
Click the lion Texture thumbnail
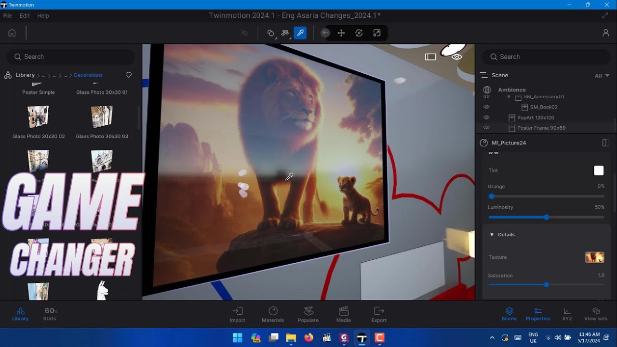pyautogui.click(x=595, y=257)
